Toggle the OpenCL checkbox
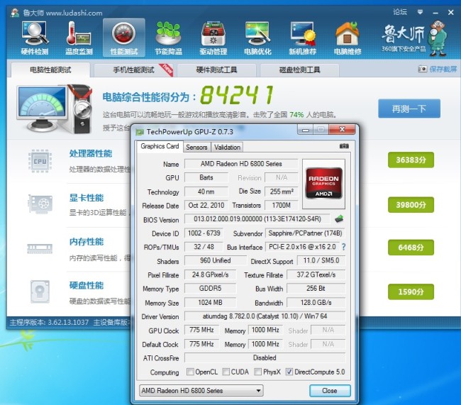This screenshot has width=461, height=405. pos(190,372)
